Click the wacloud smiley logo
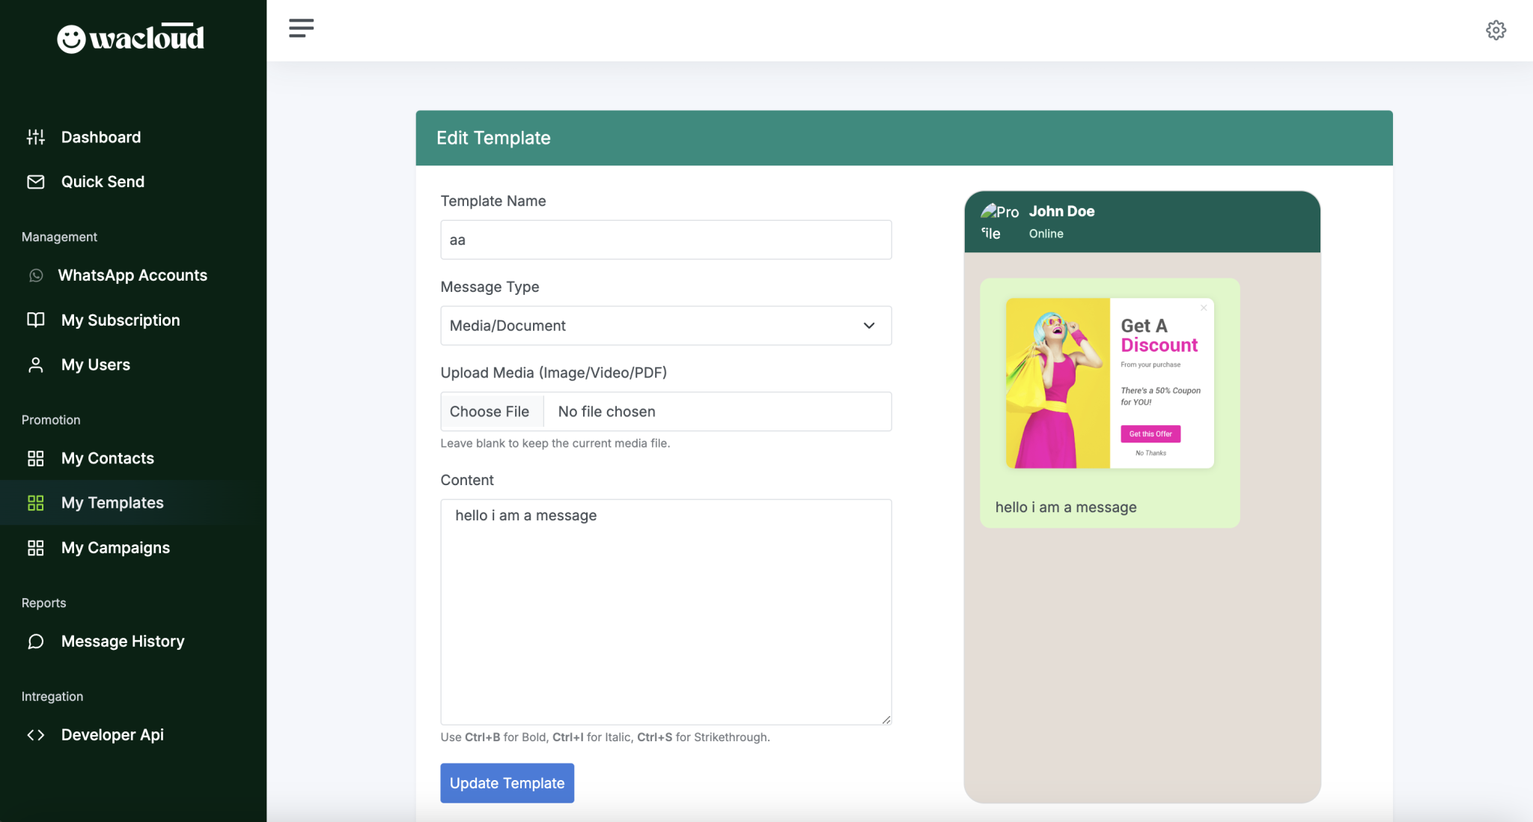This screenshot has height=822, width=1533. (71, 39)
